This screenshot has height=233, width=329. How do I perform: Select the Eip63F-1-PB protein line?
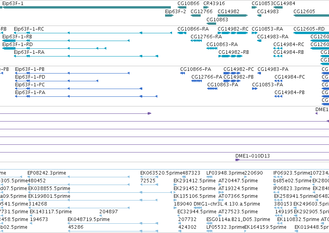tap(72, 73)
